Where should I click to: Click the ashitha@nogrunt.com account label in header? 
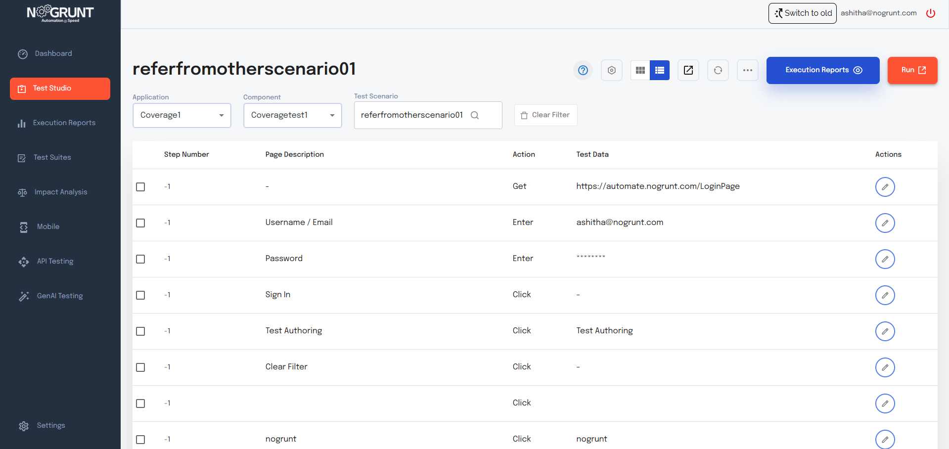[x=878, y=13]
